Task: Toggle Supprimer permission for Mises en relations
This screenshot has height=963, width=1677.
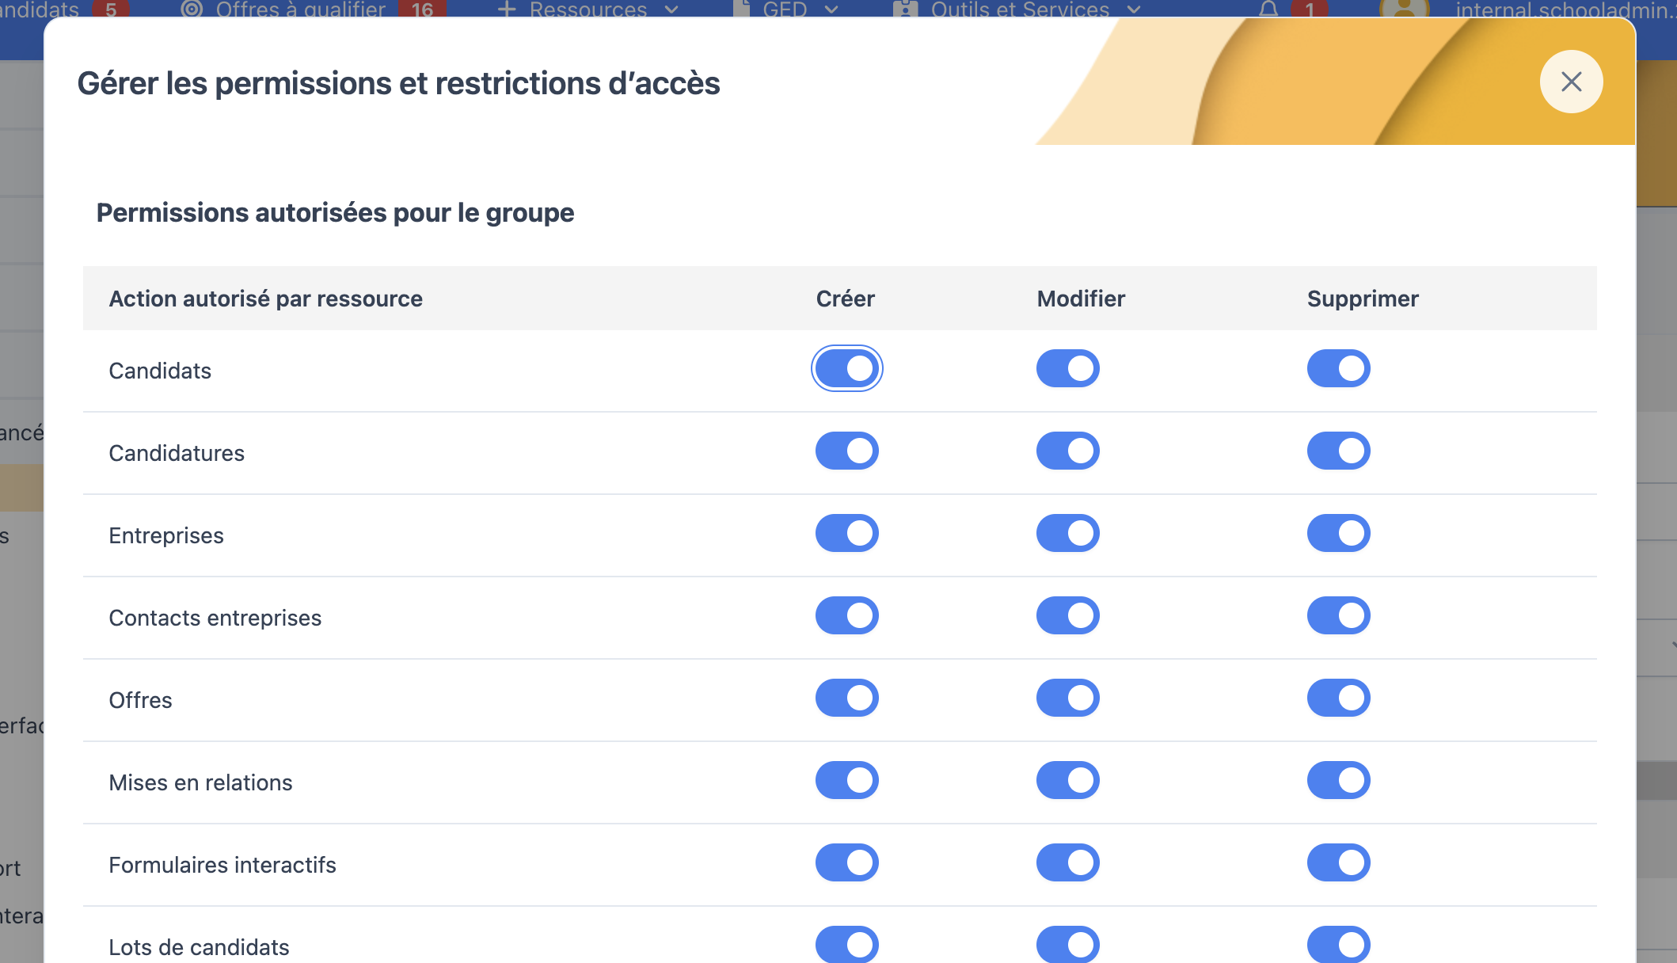Action: (1339, 780)
